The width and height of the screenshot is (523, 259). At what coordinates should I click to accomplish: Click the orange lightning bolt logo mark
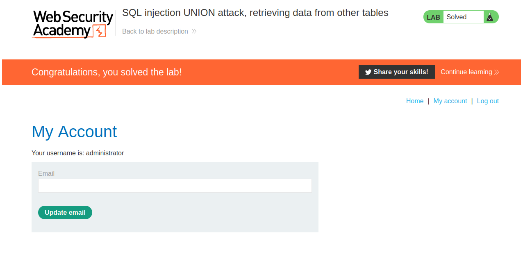[100, 31]
